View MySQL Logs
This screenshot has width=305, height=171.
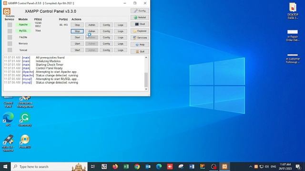pyautogui.click(x=121, y=31)
